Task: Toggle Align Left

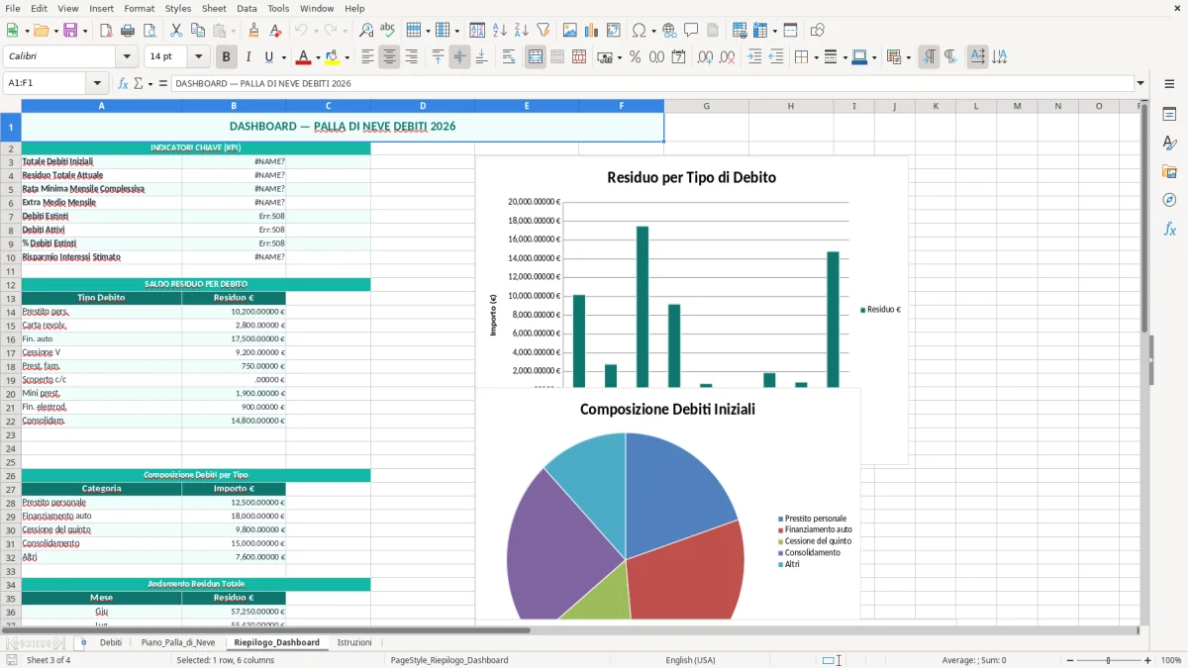Action: (x=367, y=57)
